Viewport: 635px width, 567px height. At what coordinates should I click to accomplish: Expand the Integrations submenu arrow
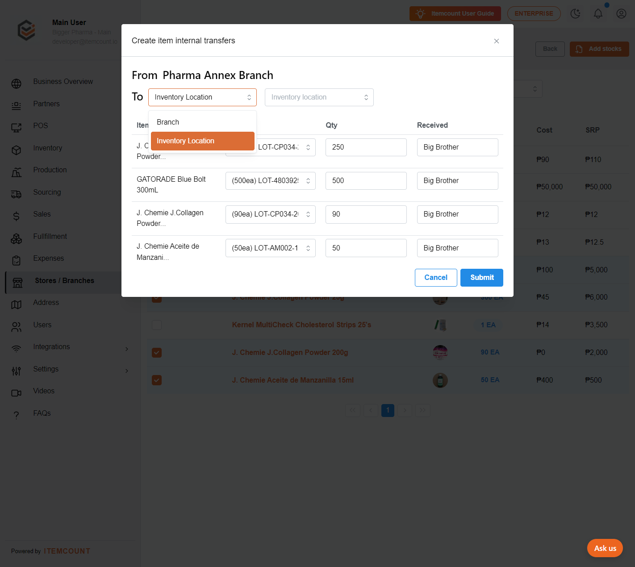127,349
